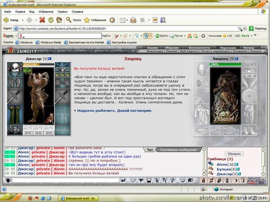Open the Справка menu
270x202 pixels.
[x=77, y=12]
